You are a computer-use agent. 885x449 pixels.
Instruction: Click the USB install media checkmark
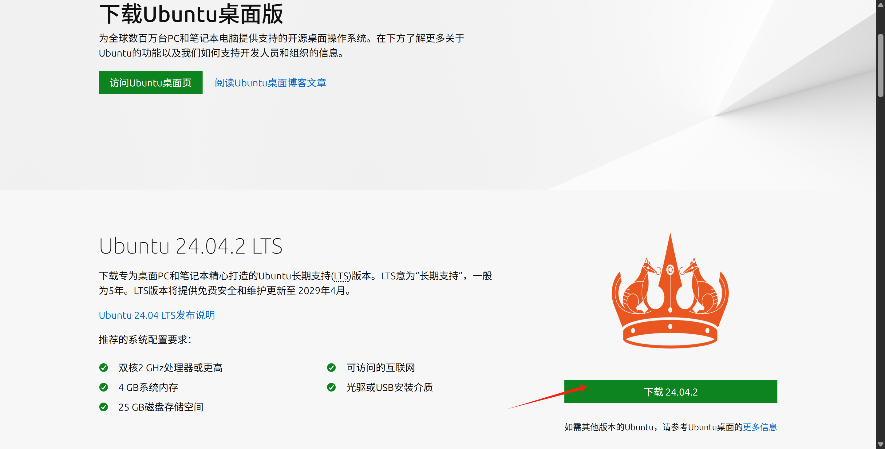tap(331, 387)
